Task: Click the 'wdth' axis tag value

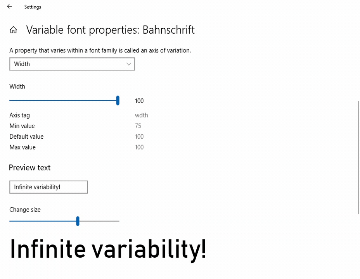Action: tap(142, 115)
